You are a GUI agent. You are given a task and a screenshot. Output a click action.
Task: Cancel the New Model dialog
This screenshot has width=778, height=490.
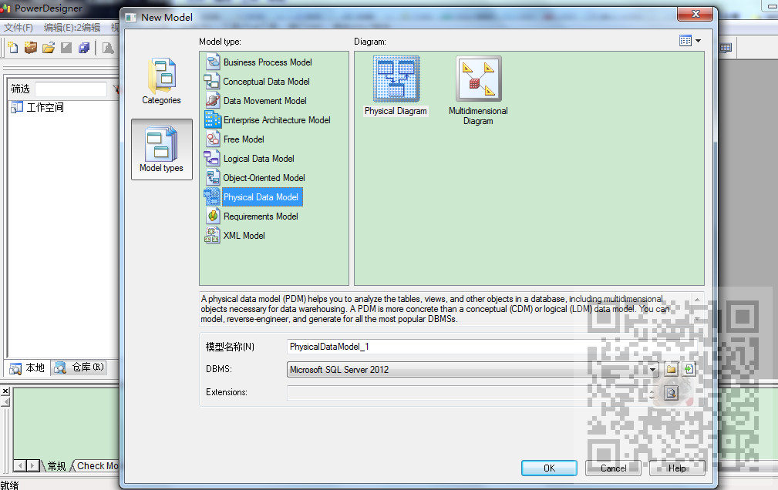click(x=612, y=468)
